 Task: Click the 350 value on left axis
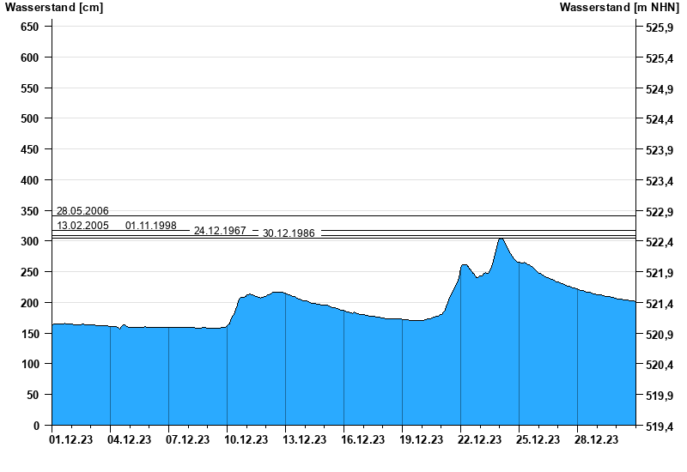pos(30,211)
